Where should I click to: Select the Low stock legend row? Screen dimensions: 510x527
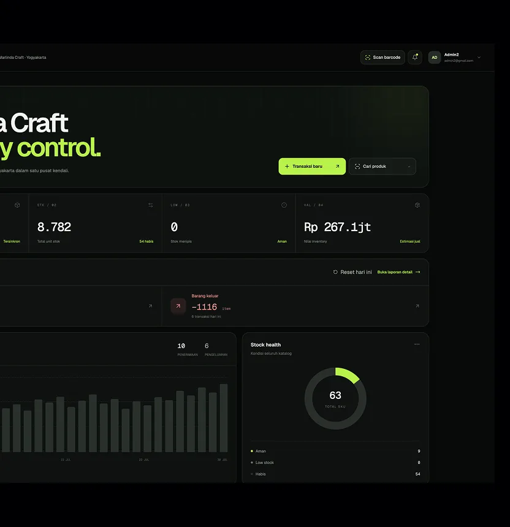335,463
